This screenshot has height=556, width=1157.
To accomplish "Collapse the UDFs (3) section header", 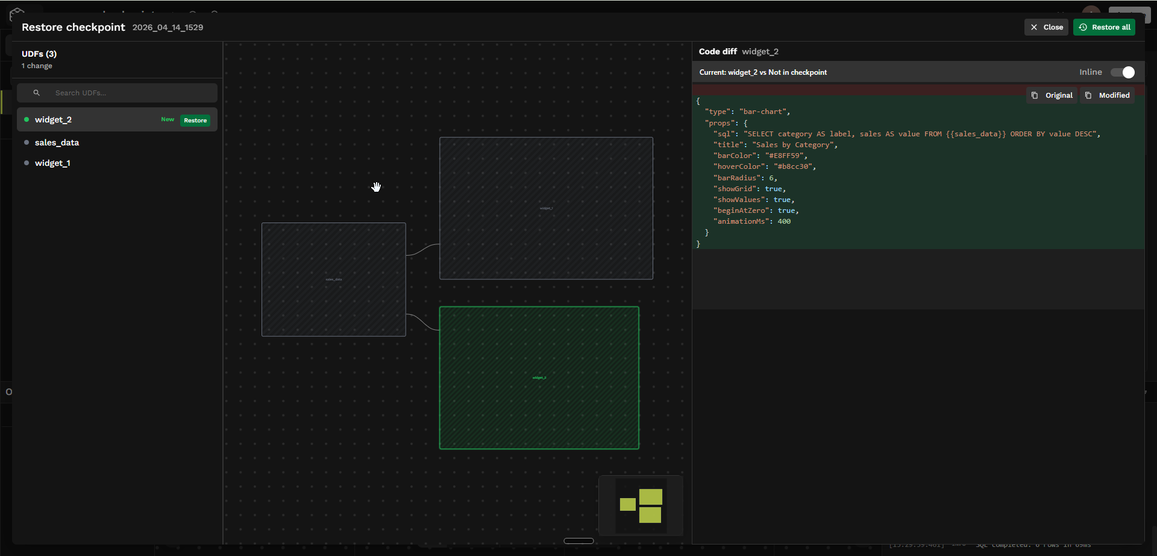I will [x=39, y=54].
